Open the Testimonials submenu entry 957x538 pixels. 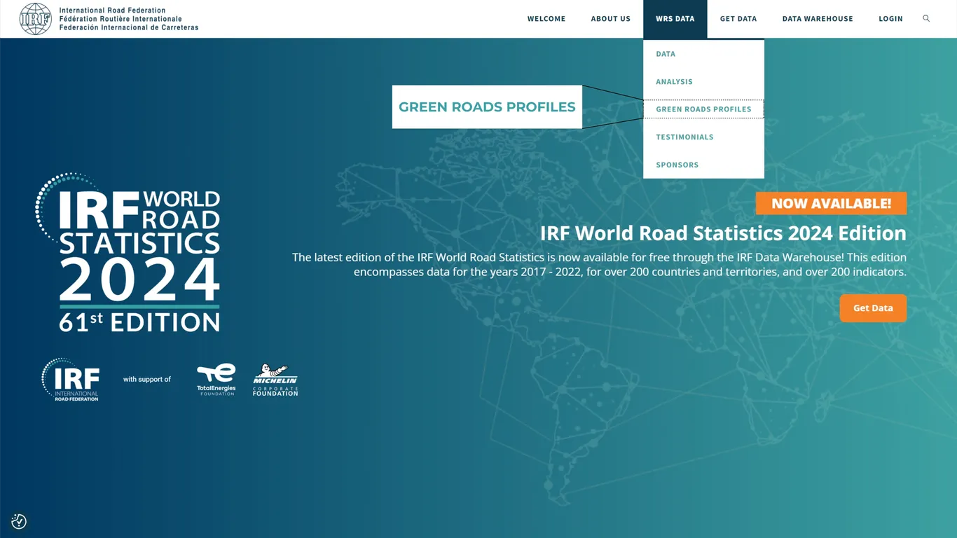pyautogui.click(x=684, y=137)
